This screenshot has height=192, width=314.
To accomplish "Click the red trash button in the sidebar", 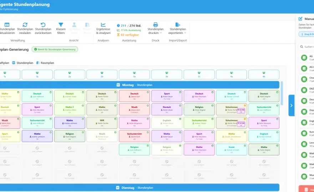I will pyautogui.click(x=307, y=189).
